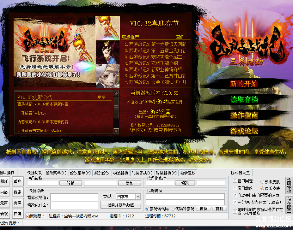Select the Monkey King character thumbnail
The height and width of the screenshot is (230, 293).
[x=108, y=28]
